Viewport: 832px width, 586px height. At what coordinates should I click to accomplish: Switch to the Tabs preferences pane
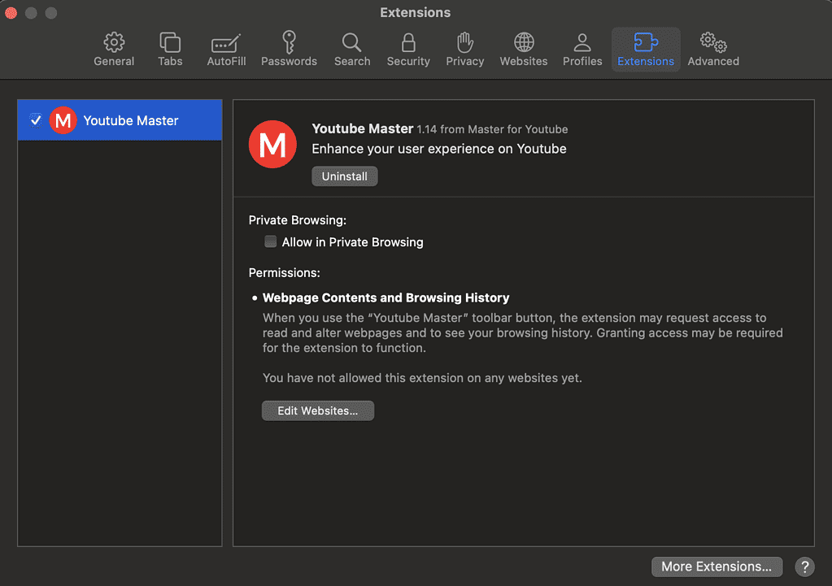pyautogui.click(x=170, y=42)
